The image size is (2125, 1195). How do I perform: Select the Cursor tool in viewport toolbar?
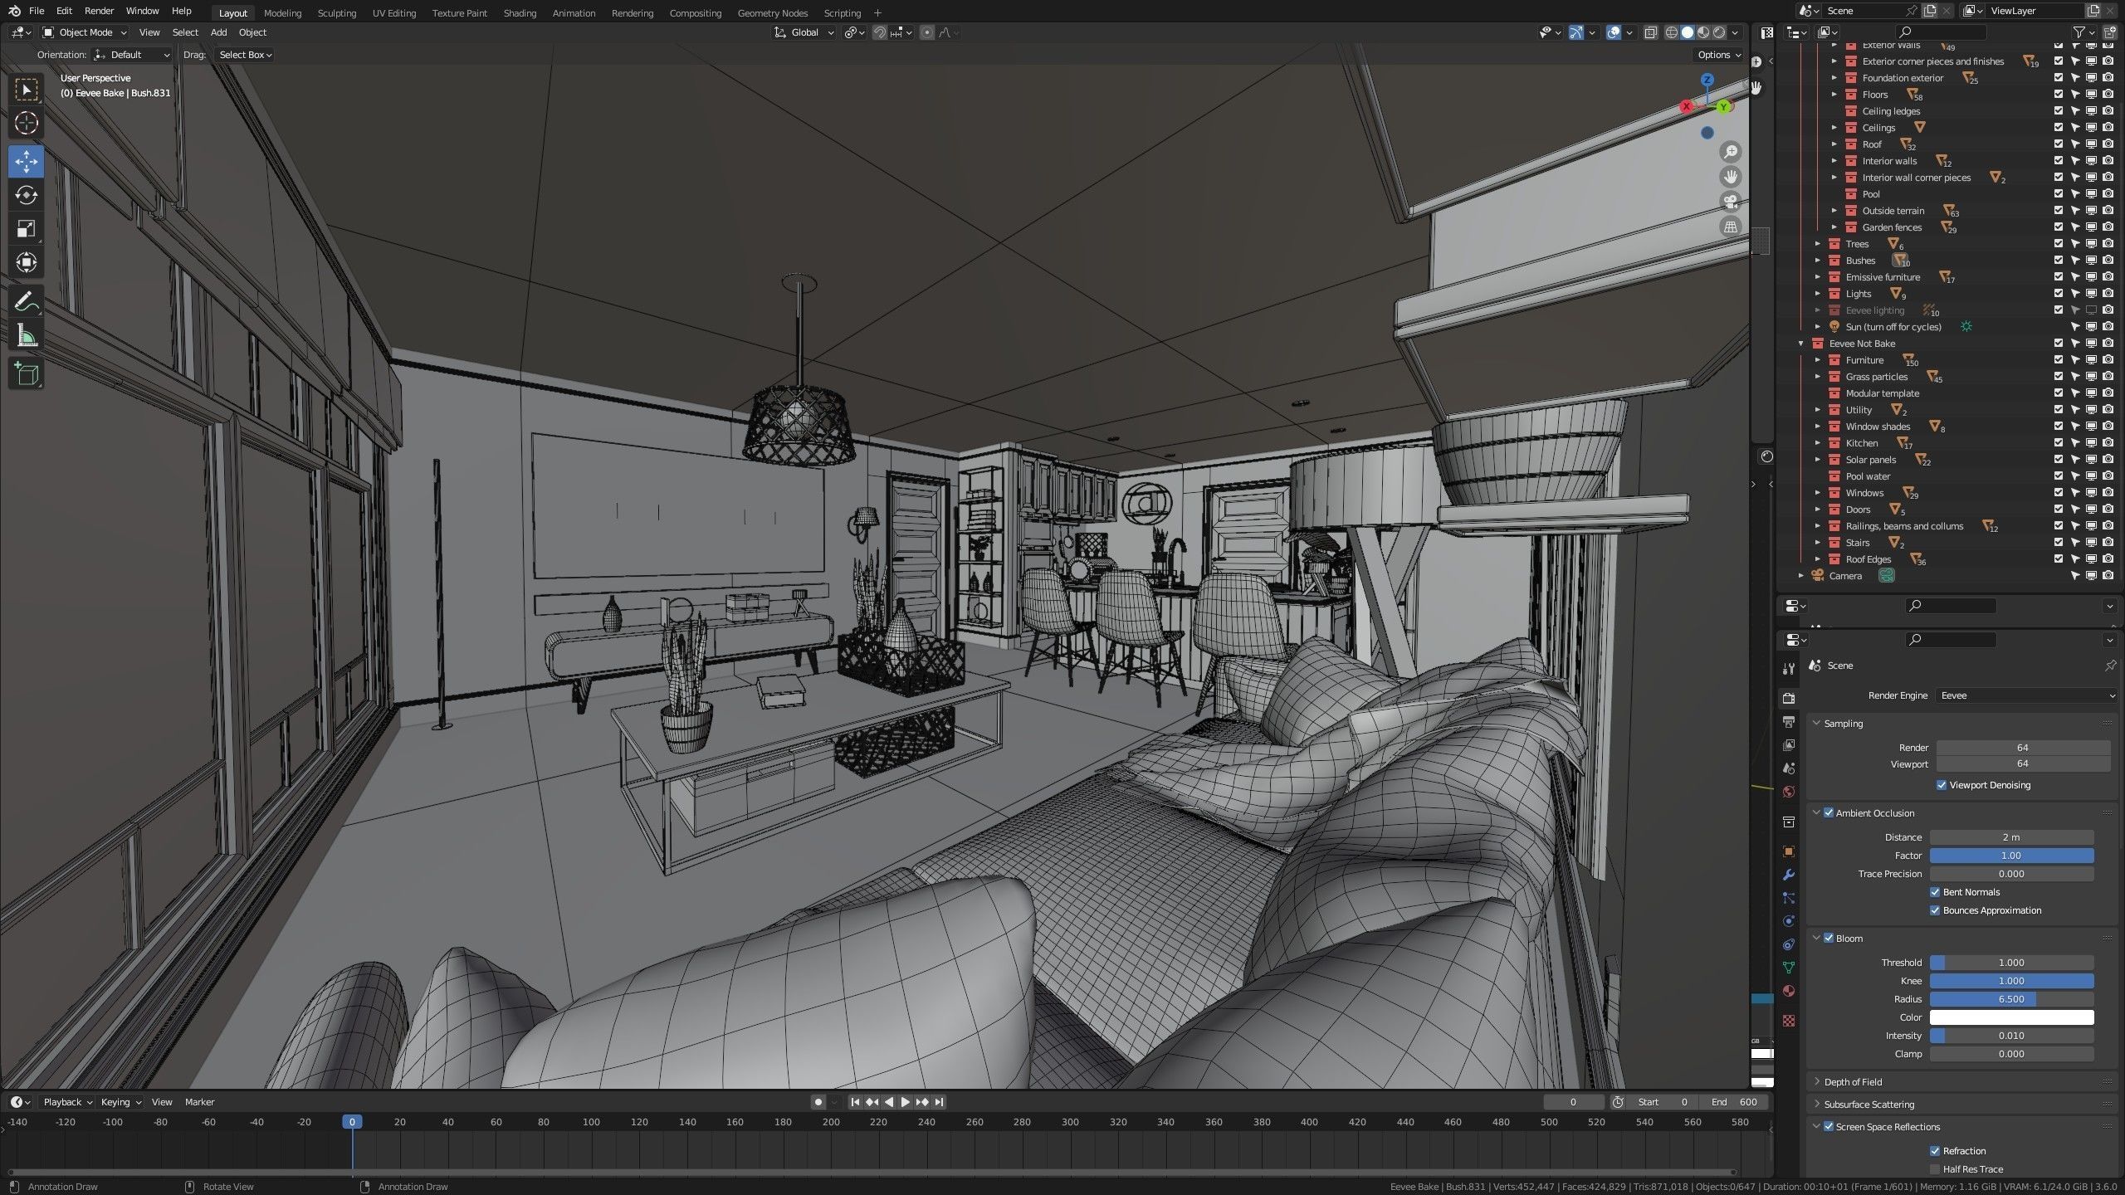(x=26, y=124)
